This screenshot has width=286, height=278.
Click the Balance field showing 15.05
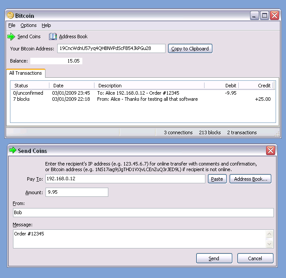(x=56, y=61)
